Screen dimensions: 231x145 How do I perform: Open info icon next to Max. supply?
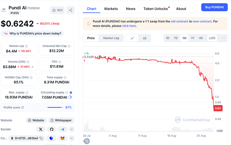27,92
